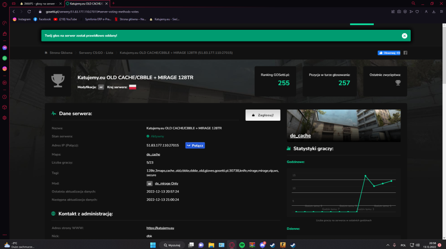
Task: Click the IP address 51.83.177.110:27015 text
Action: 163,145
